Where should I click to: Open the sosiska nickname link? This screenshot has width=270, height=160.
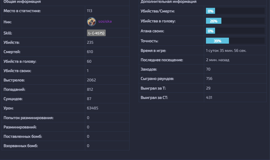105,22
